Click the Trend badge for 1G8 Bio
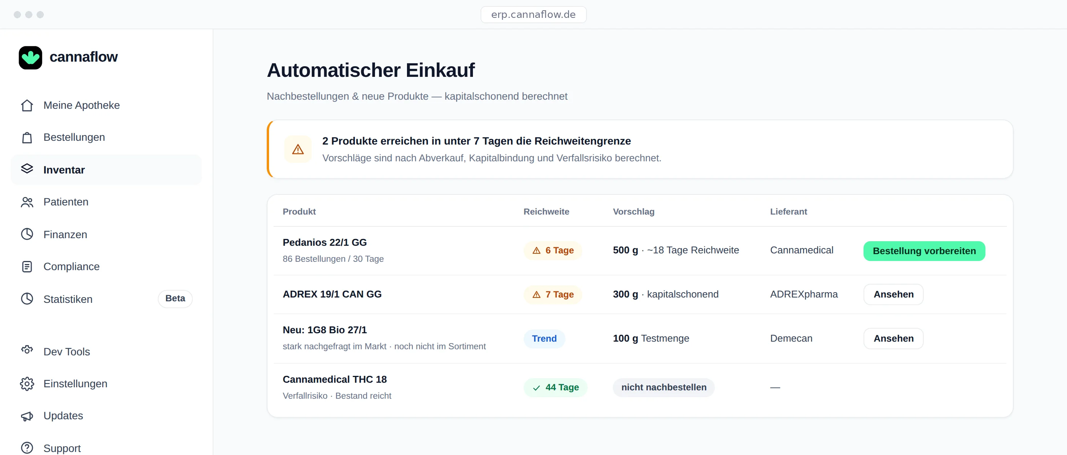The width and height of the screenshot is (1067, 455). click(544, 339)
